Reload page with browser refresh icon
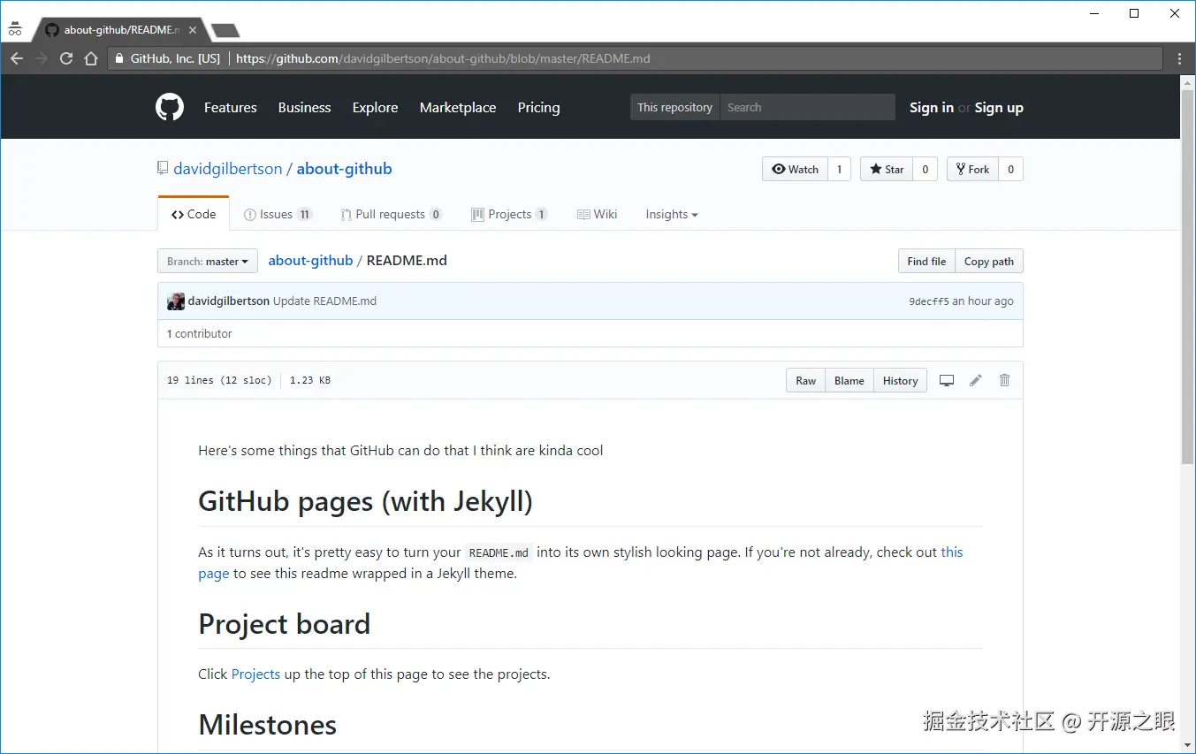The width and height of the screenshot is (1196, 754). [66, 58]
